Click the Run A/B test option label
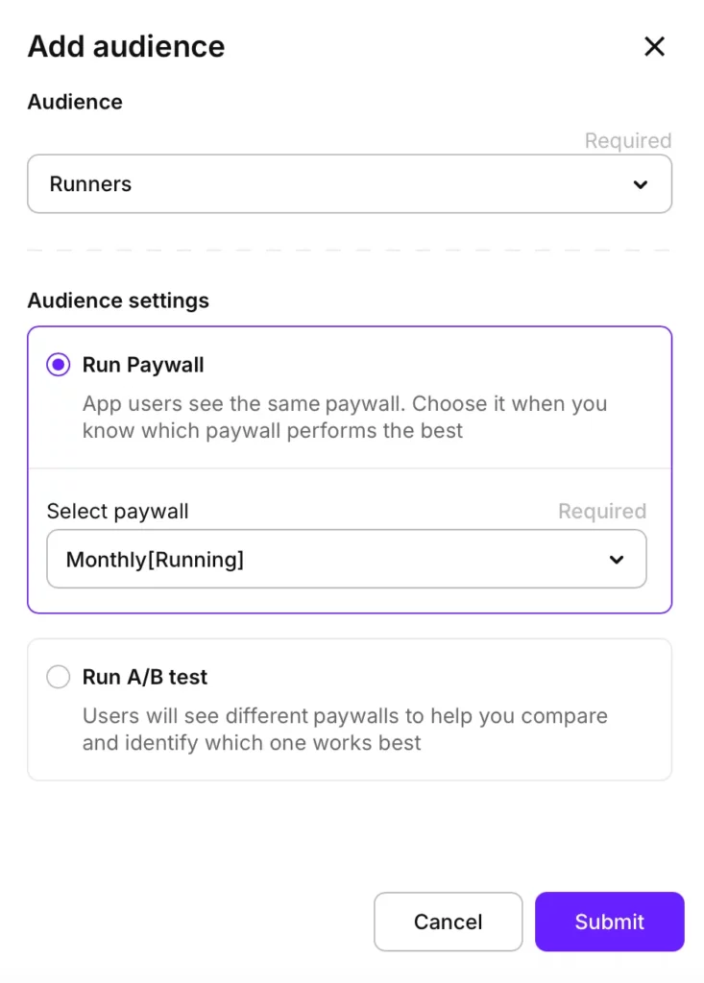The height and width of the screenshot is (983, 704). coord(145,677)
